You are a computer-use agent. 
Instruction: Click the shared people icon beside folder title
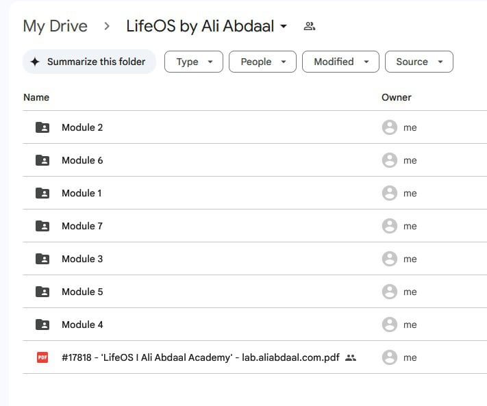click(x=309, y=27)
